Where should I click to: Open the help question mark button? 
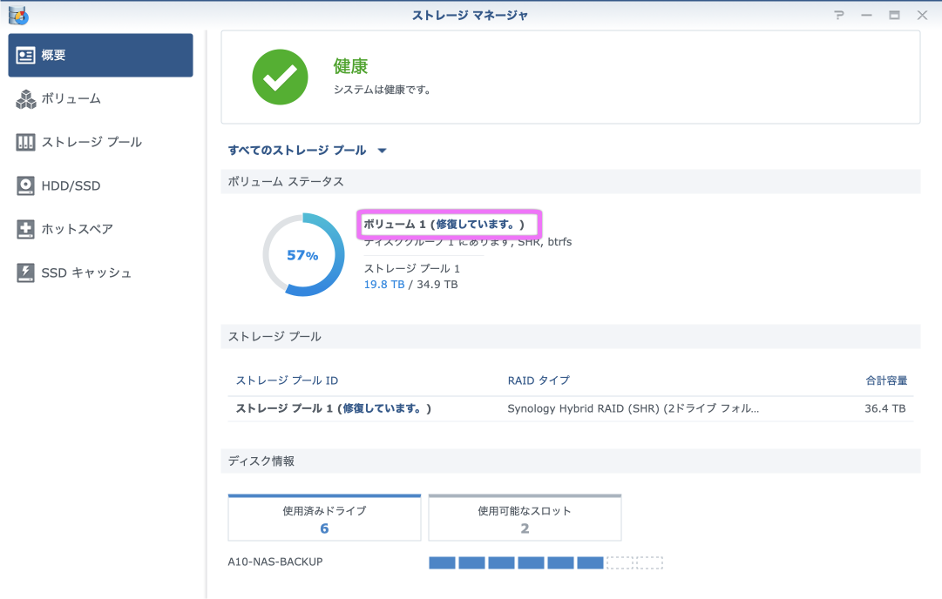(x=838, y=15)
